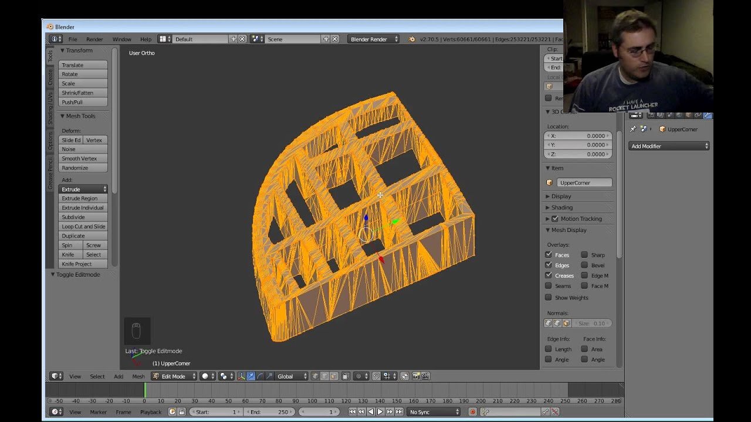Toggle the auto keyframe record button
Image resolution: width=751 pixels, height=422 pixels.
click(472, 412)
